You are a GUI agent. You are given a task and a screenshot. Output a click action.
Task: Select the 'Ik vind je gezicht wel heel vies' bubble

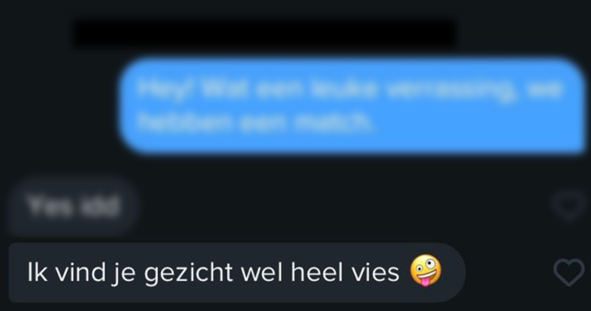237,272
